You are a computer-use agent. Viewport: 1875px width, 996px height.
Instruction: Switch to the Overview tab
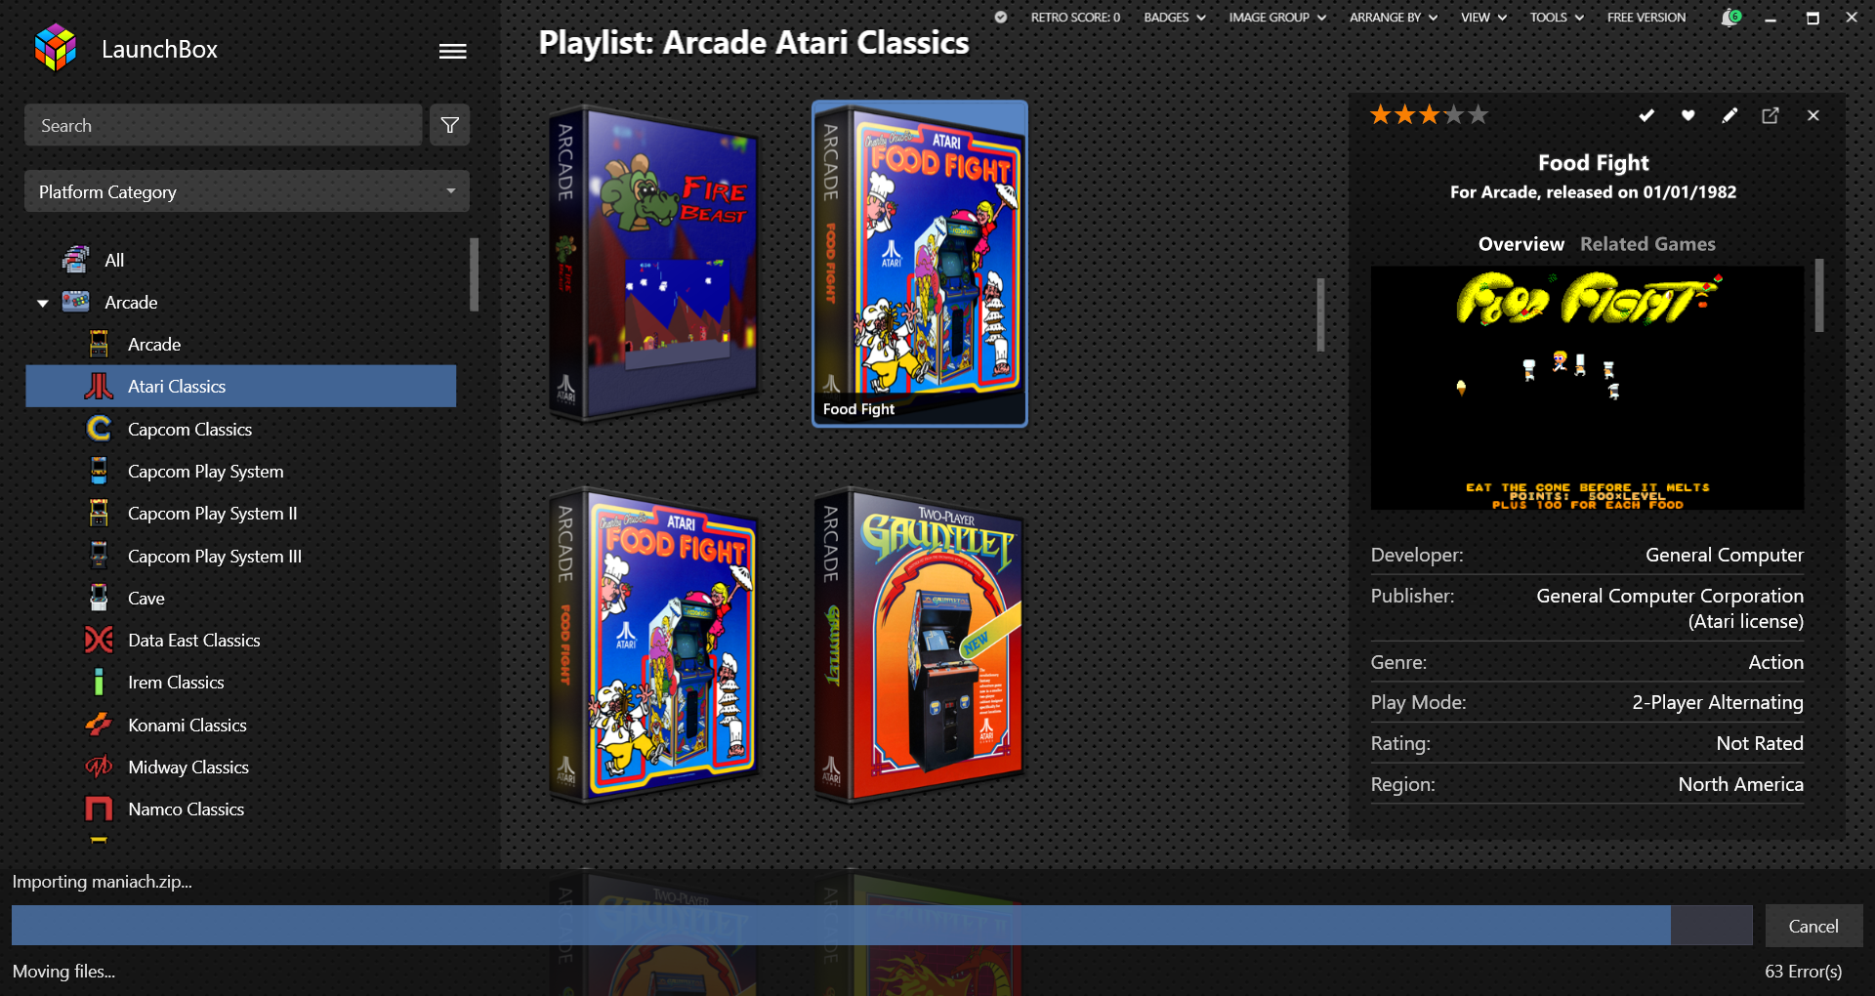[x=1521, y=244]
